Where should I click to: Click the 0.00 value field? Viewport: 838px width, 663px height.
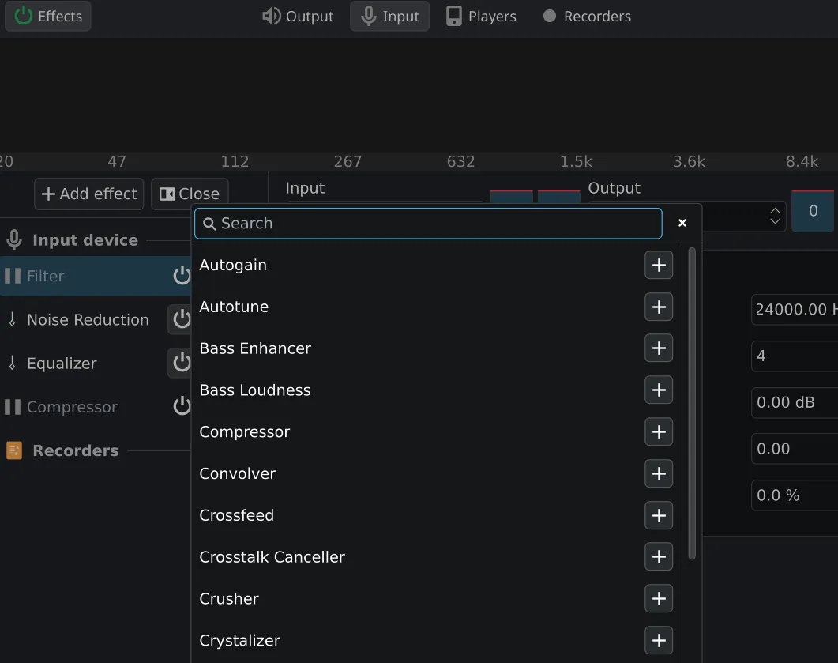pyautogui.click(x=795, y=449)
